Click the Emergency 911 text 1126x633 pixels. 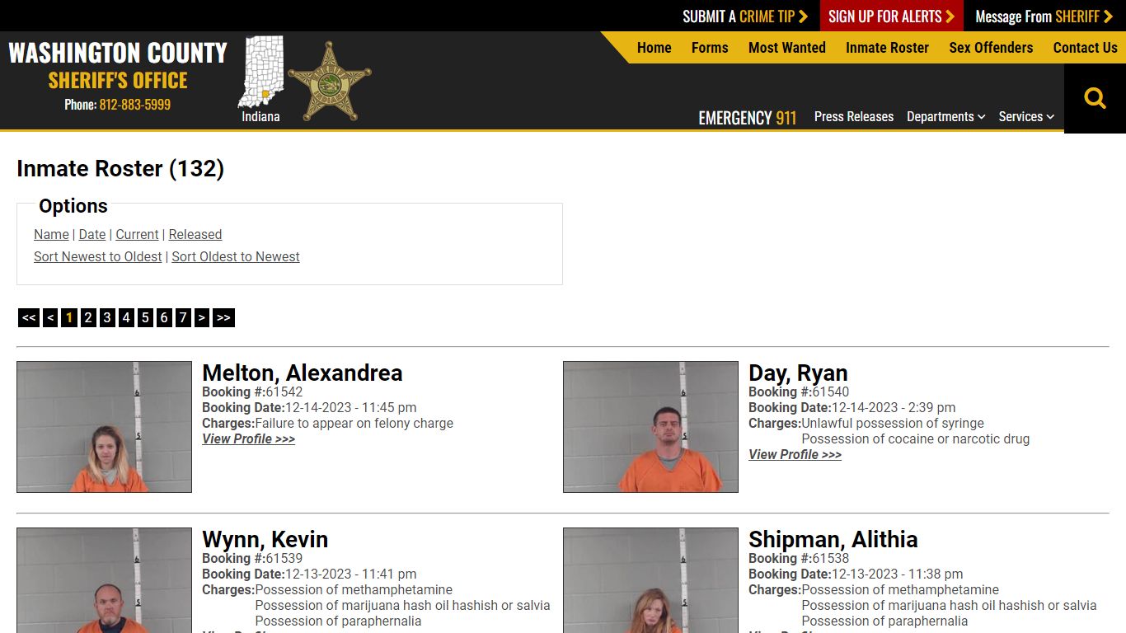[x=748, y=118]
